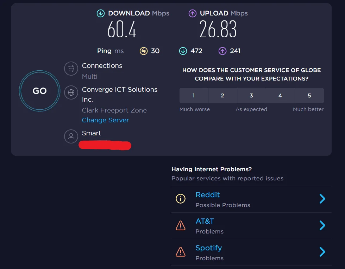Rate customer service with score 2
The height and width of the screenshot is (269, 345).
tap(222, 96)
